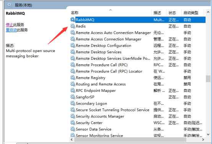Click the gear icon beside Redis

[x=73, y=26]
